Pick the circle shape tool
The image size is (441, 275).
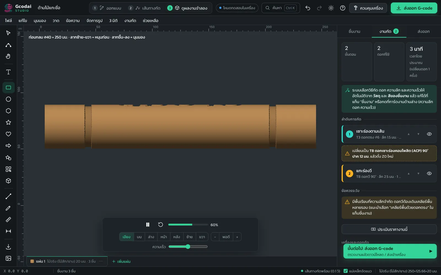click(8, 99)
